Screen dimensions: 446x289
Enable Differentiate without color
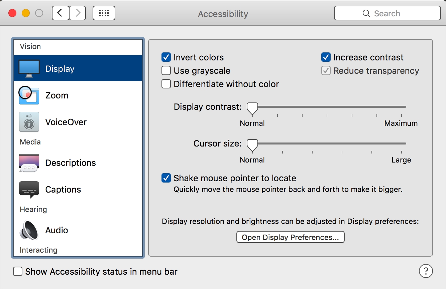coord(166,84)
